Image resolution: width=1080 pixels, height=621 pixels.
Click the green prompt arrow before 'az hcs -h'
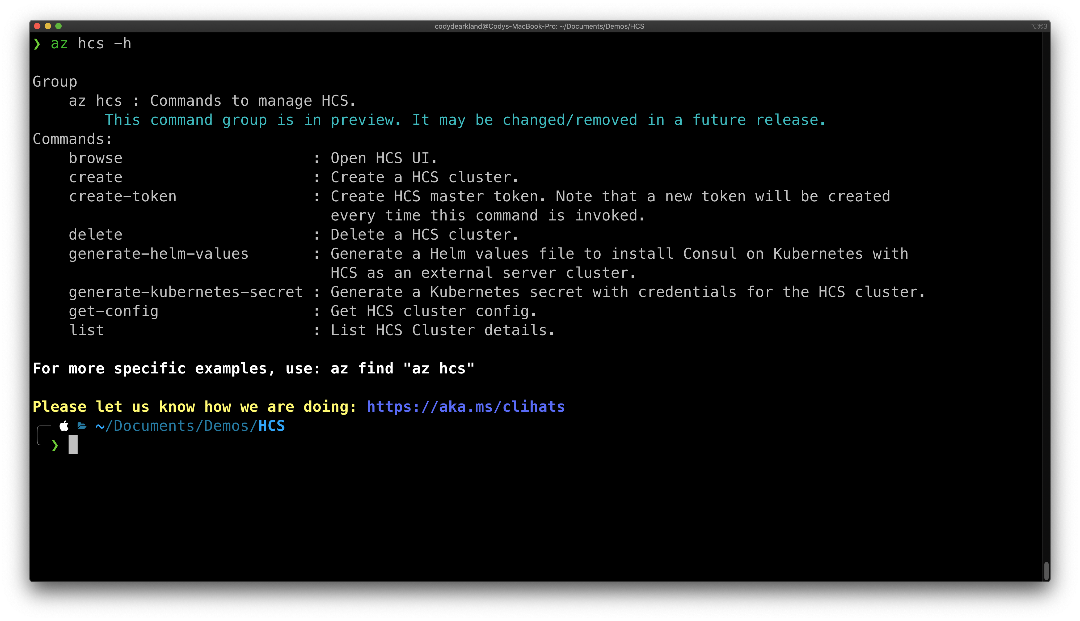pos(37,44)
